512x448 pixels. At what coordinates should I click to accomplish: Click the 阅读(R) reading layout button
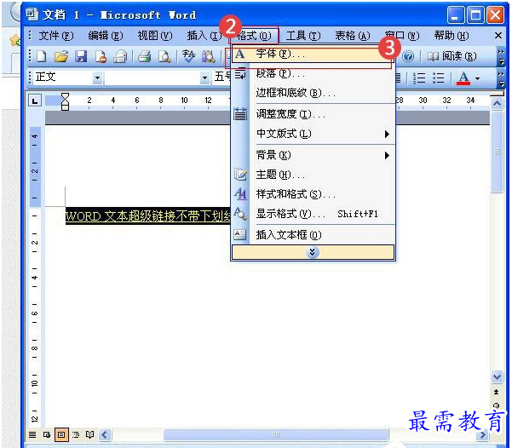point(452,56)
